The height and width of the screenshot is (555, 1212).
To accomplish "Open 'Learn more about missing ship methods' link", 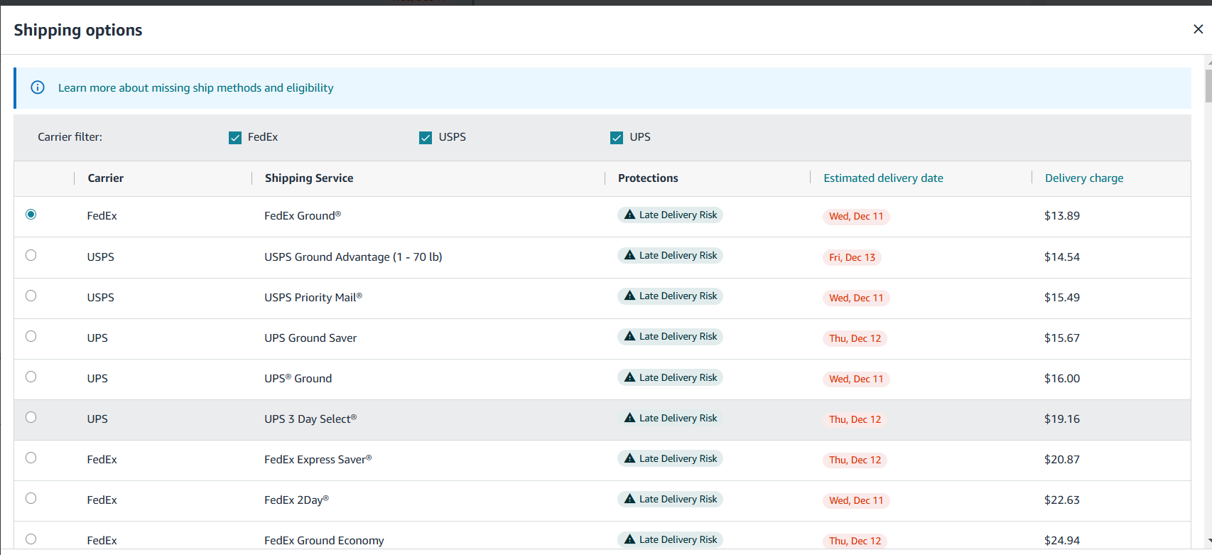I will (x=195, y=88).
